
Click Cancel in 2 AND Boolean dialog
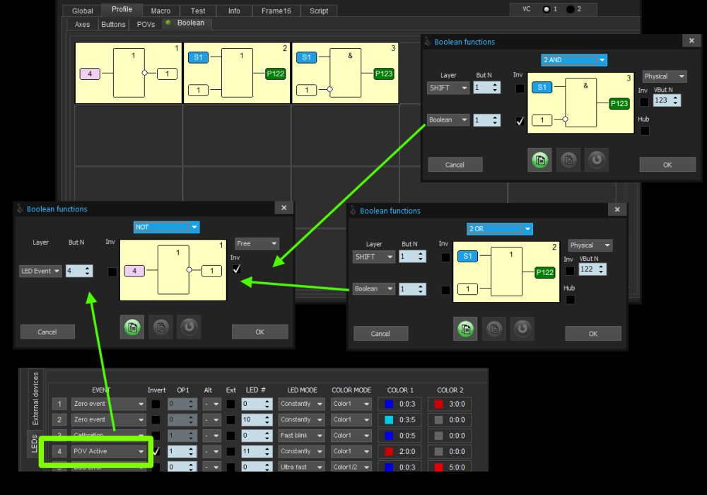pyautogui.click(x=455, y=165)
